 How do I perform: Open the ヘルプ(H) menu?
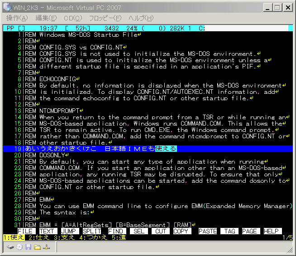[141, 18]
